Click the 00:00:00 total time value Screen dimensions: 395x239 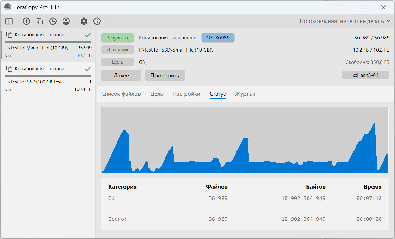(x=369, y=219)
